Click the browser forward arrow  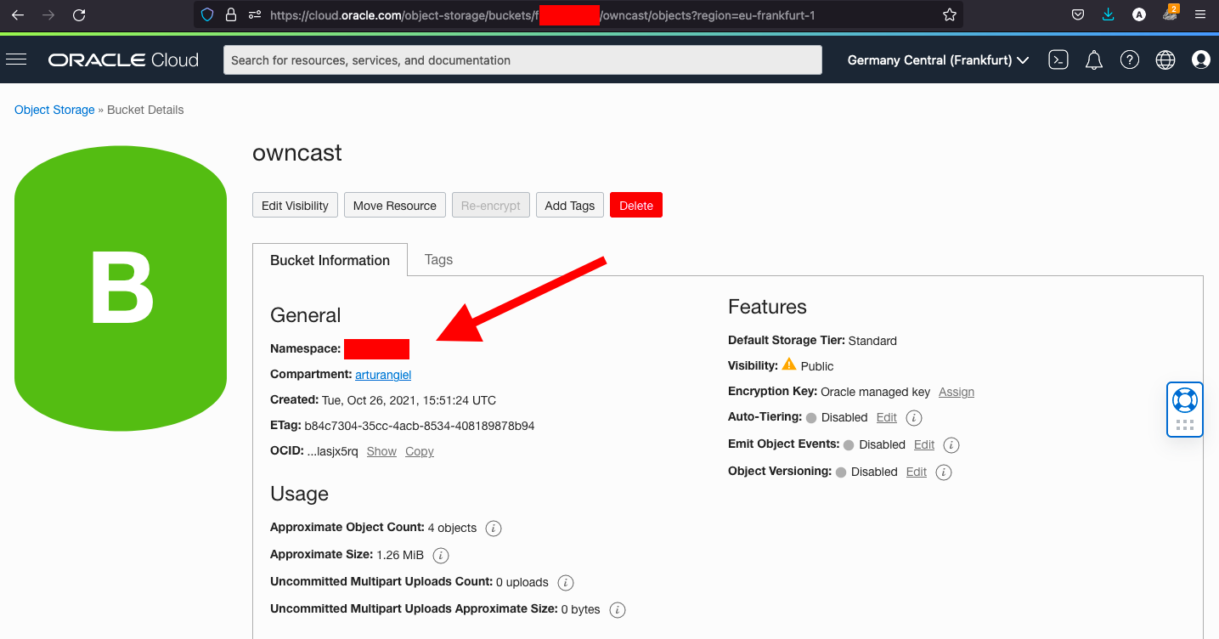pyautogui.click(x=48, y=15)
